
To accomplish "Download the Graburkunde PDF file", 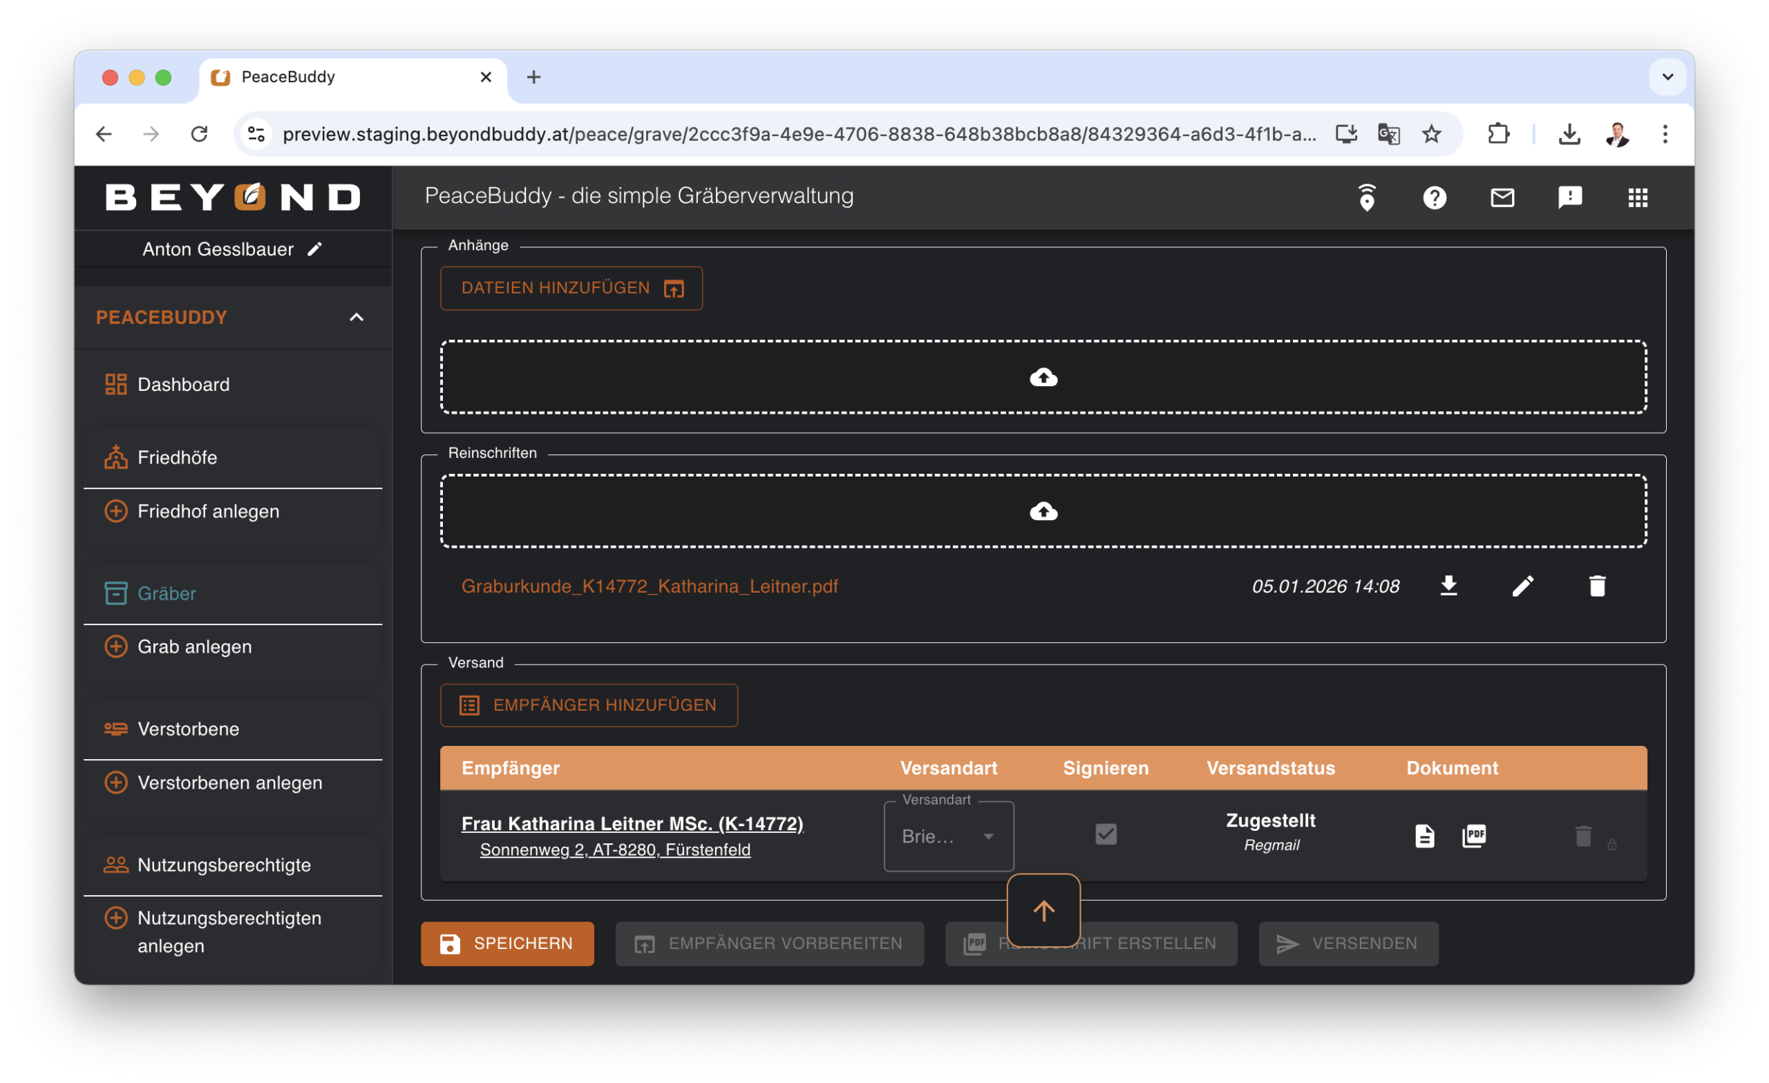I will pyautogui.click(x=1448, y=586).
